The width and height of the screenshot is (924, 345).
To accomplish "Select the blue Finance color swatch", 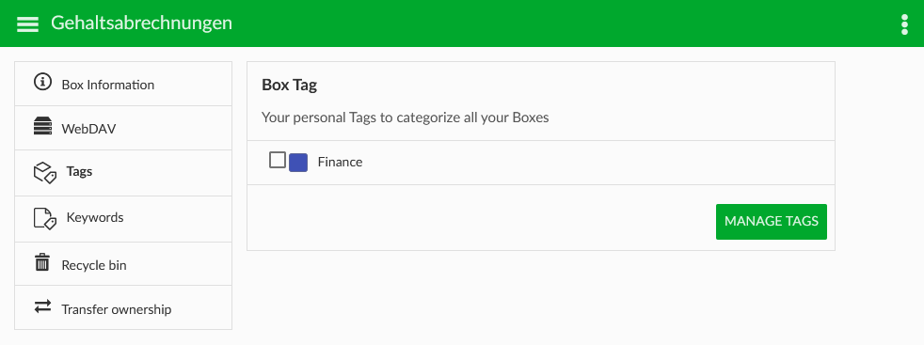I will pyautogui.click(x=298, y=163).
